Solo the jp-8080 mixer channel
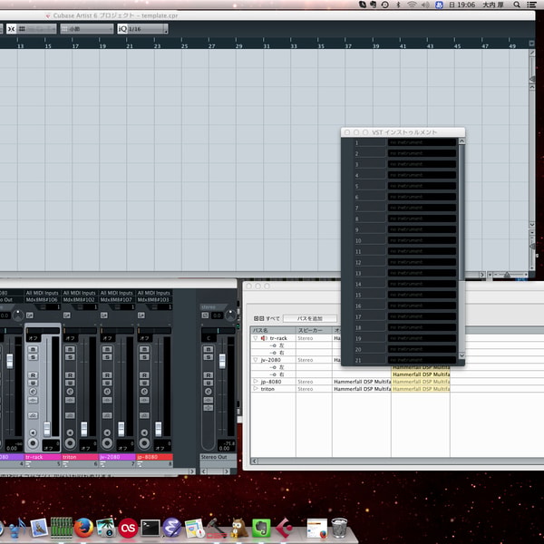Image resolution: width=544 pixels, height=544 pixels. point(144,357)
